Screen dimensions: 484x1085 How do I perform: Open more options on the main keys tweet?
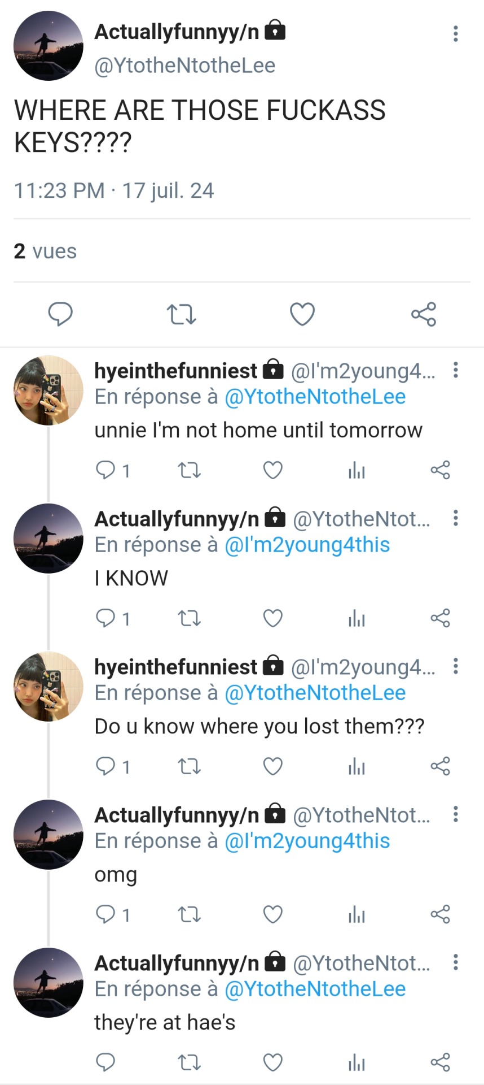coord(455,34)
